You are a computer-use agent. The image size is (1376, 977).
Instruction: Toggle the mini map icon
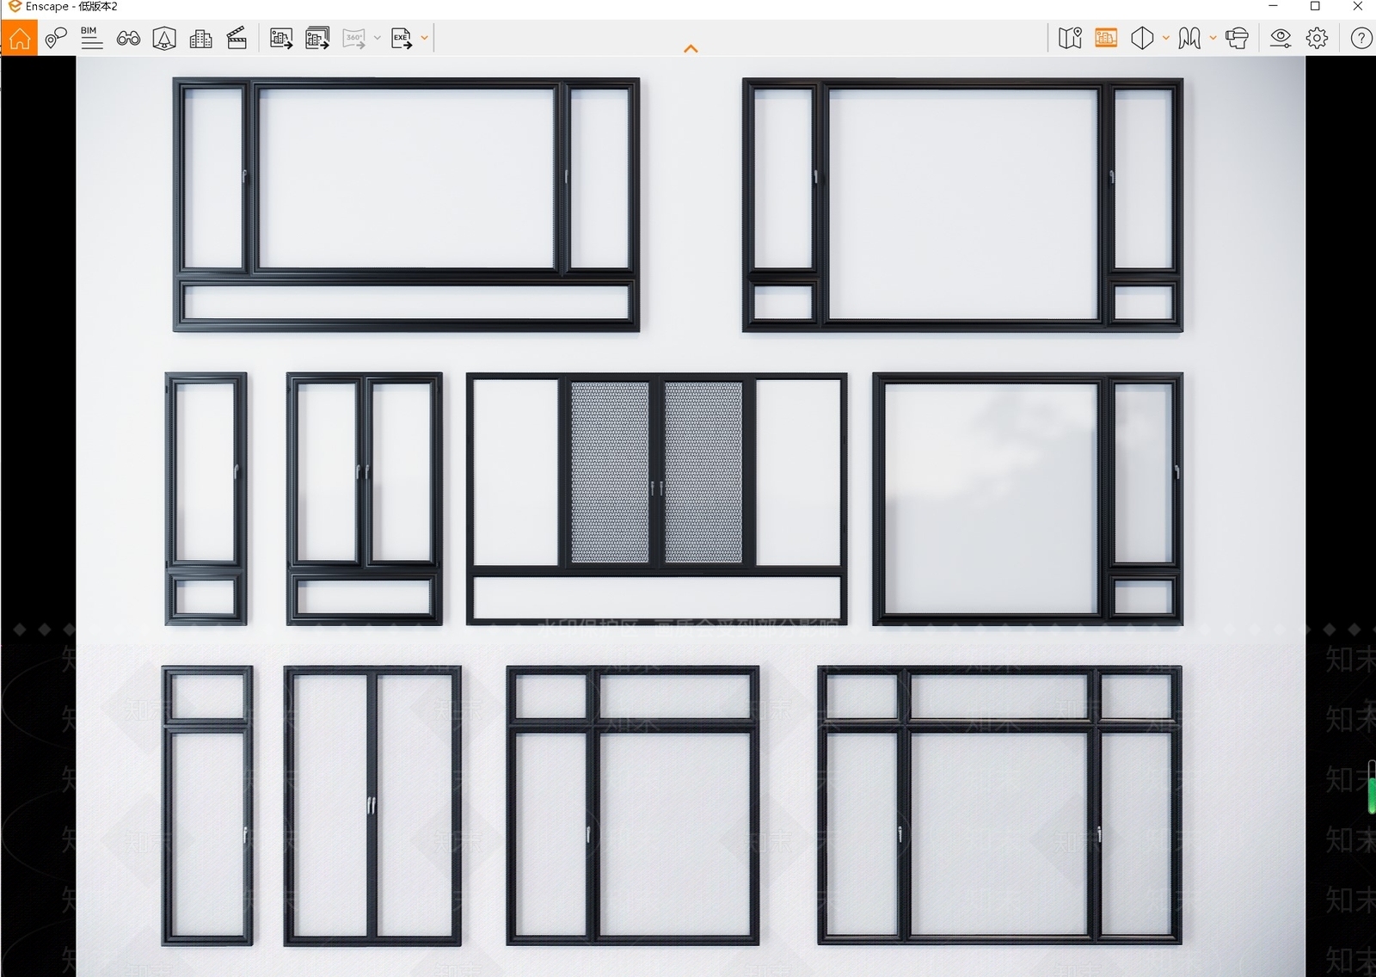[1071, 38]
